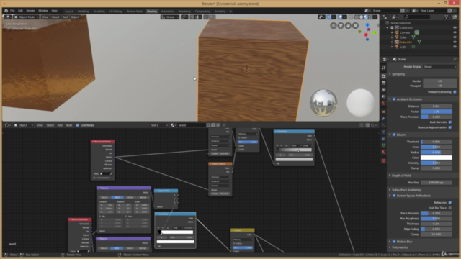Switch to the Layout workspace tab

(x=69, y=12)
